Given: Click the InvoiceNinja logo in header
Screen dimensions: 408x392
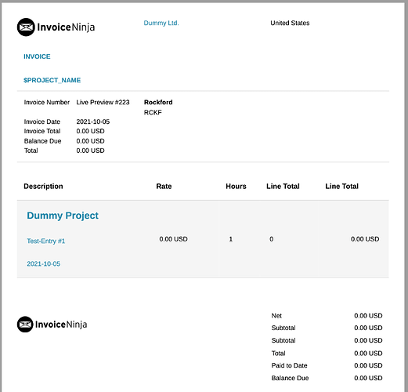Looking at the screenshot, I should (56, 27).
